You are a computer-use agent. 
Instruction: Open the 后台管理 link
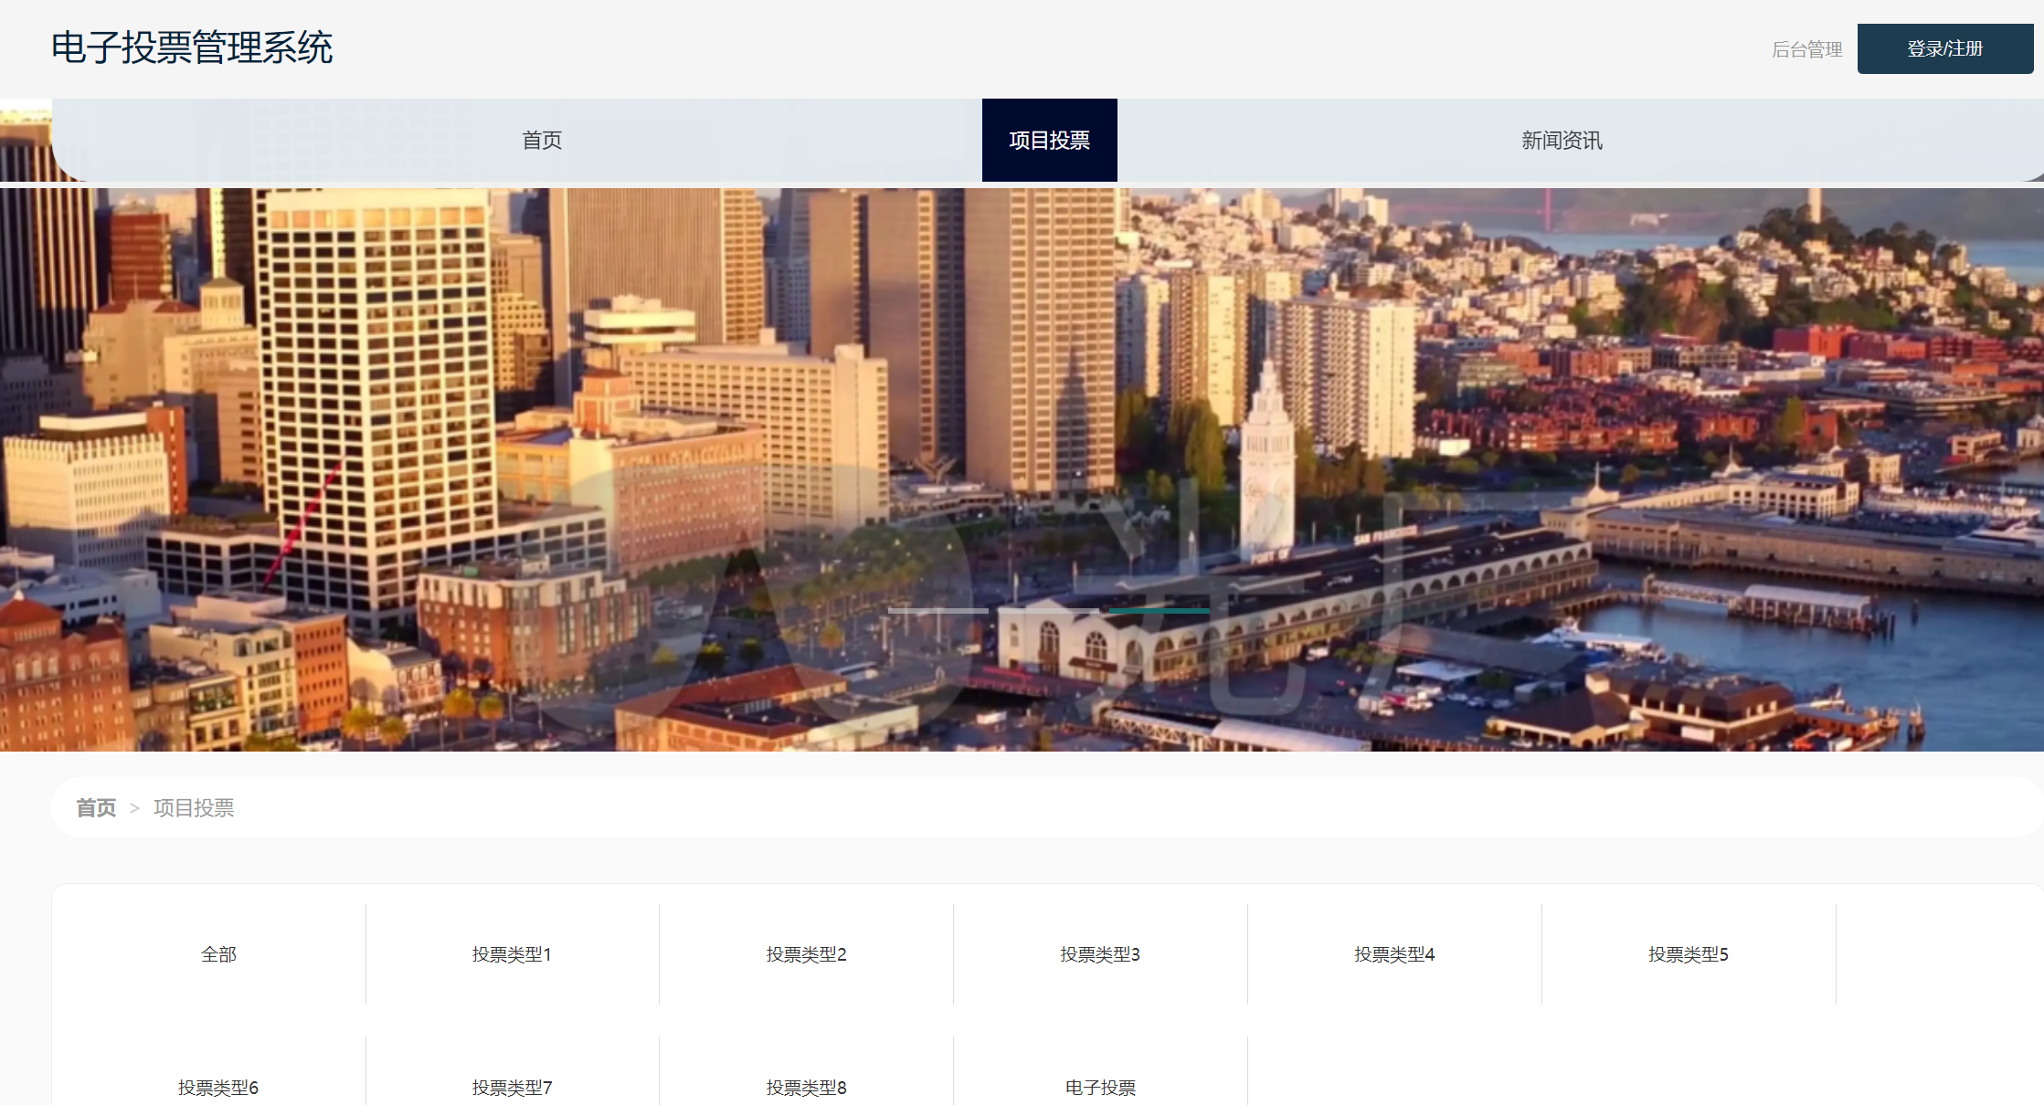coord(1806,49)
